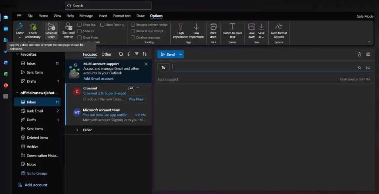Expand the Older messages group
The image size is (379, 194).
click(x=77, y=130)
